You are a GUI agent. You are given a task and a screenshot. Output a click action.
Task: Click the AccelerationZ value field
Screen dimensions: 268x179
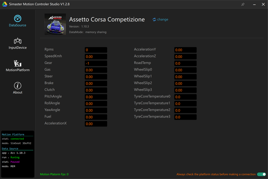point(185,57)
